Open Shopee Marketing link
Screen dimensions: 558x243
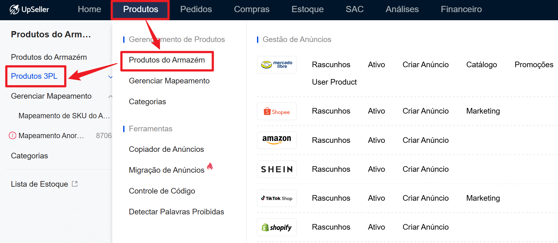483,111
